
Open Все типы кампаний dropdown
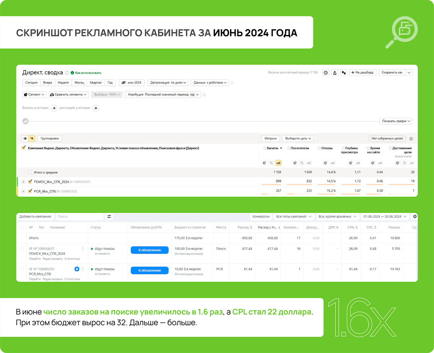click(294, 216)
